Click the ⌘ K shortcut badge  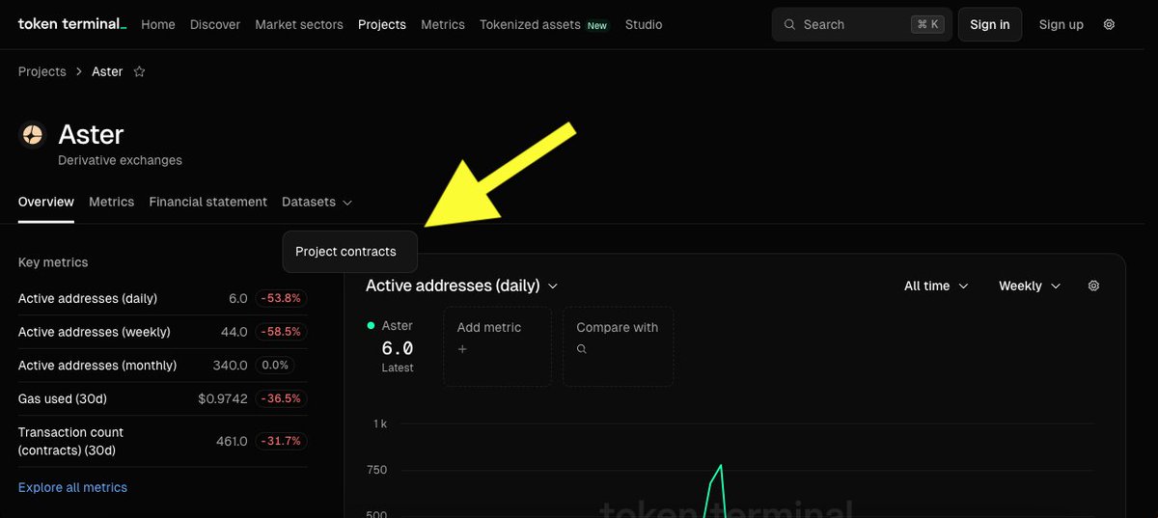point(926,24)
